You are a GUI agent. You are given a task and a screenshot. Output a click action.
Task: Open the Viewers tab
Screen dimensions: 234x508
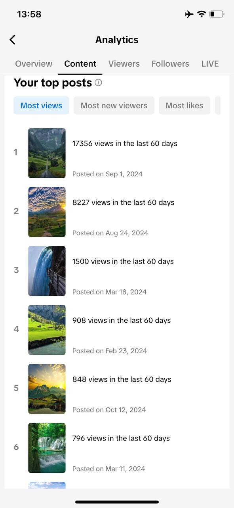pyautogui.click(x=124, y=63)
